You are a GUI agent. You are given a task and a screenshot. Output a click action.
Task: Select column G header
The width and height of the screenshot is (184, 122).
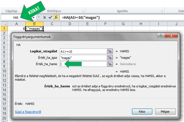[x=123, y=24]
